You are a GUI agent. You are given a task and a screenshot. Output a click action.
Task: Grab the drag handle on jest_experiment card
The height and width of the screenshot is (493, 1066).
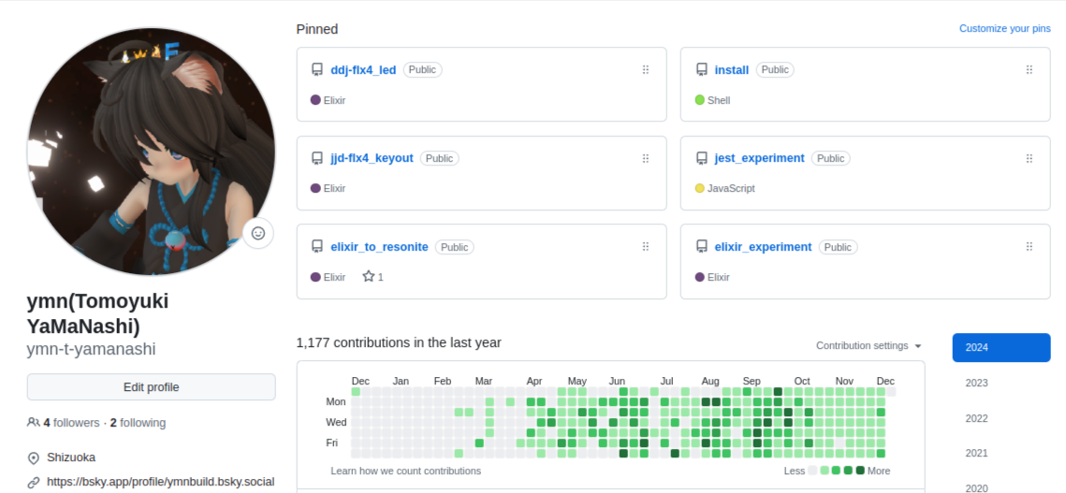pos(1029,158)
